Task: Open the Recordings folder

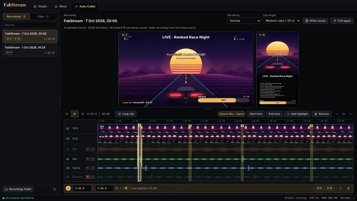Action: [18, 189]
